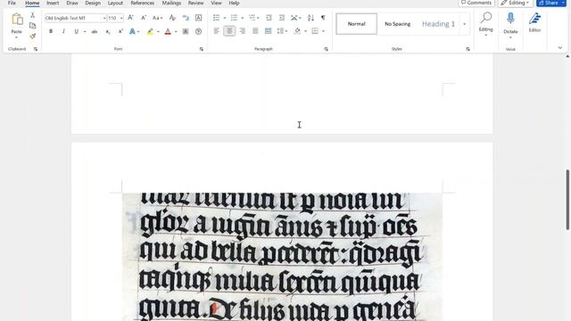Viewport: 571px width, 321px height.
Task: Click the Character Border icon
Action: 198,18
